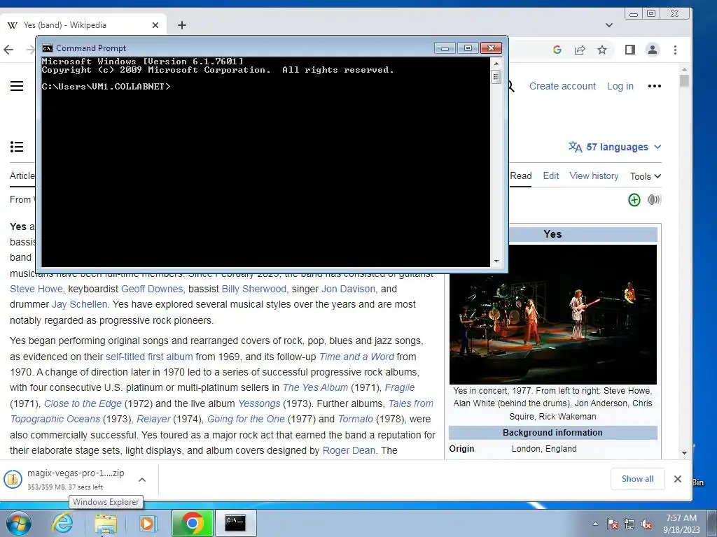The image size is (717, 537).
Task: Open magix-vegas-pro zip download item
Action: point(69,480)
